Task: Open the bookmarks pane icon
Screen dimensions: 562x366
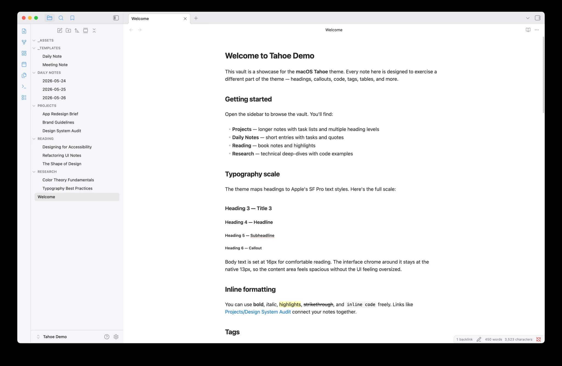Action: tap(72, 18)
